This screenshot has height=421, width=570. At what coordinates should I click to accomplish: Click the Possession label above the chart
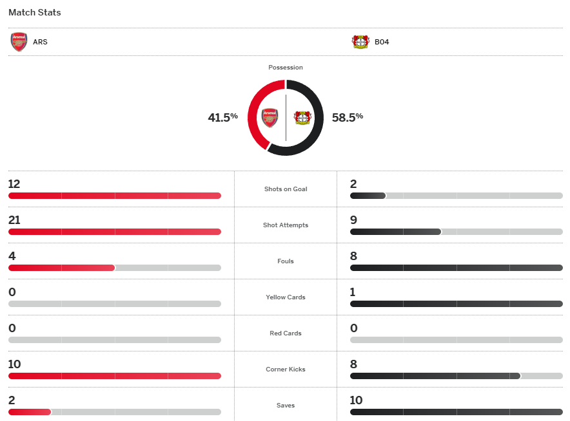(x=286, y=68)
